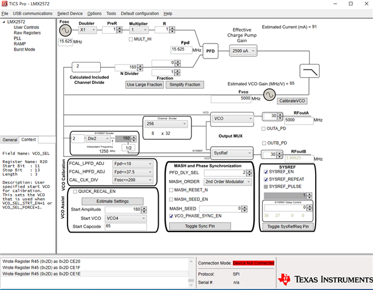Open MASH_ORDER dropdown
The image size is (373, 290).
[x=228, y=182]
